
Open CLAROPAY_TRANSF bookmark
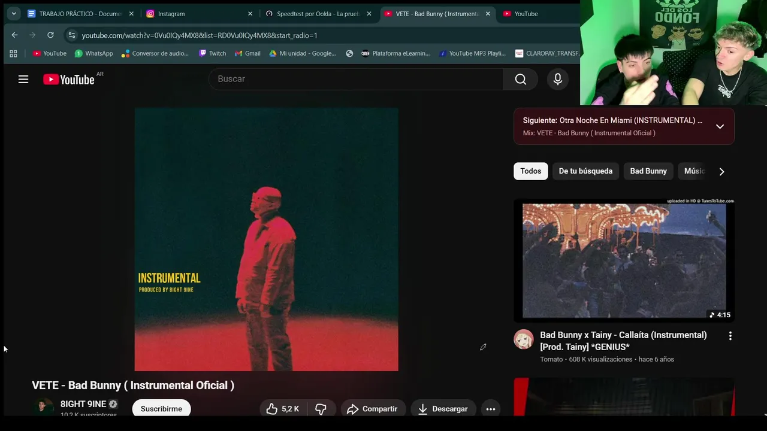click(547, 53)
